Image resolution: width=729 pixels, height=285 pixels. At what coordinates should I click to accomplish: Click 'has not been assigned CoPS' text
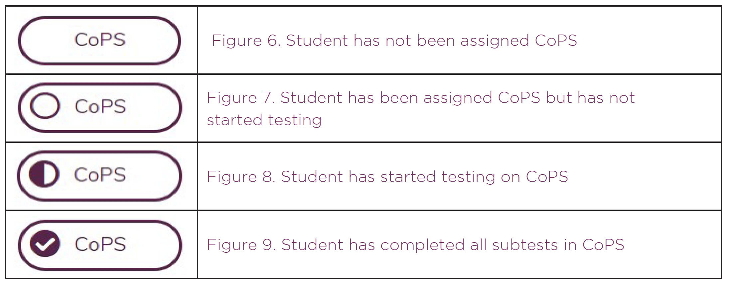click(465, 41)
